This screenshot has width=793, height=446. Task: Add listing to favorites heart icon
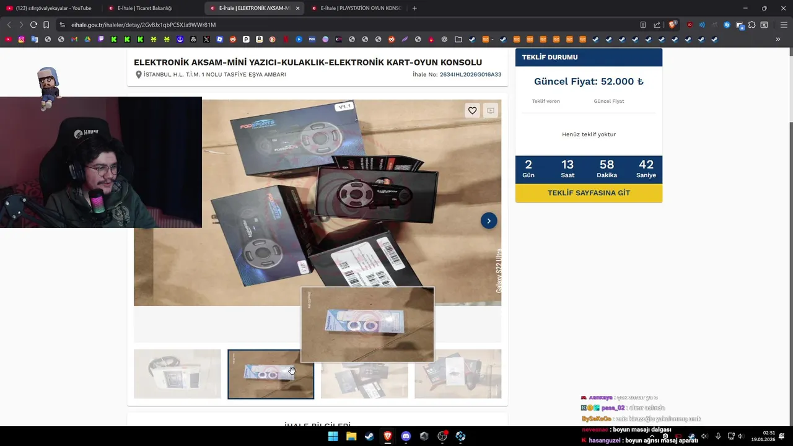pos(473,110)
